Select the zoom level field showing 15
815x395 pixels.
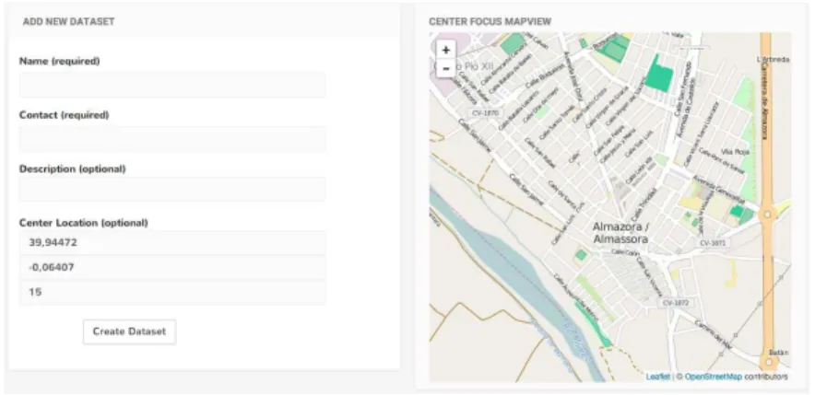tap(172, 292)
